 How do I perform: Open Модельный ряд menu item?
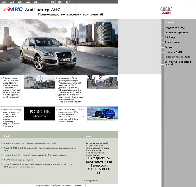coord(175,27)
